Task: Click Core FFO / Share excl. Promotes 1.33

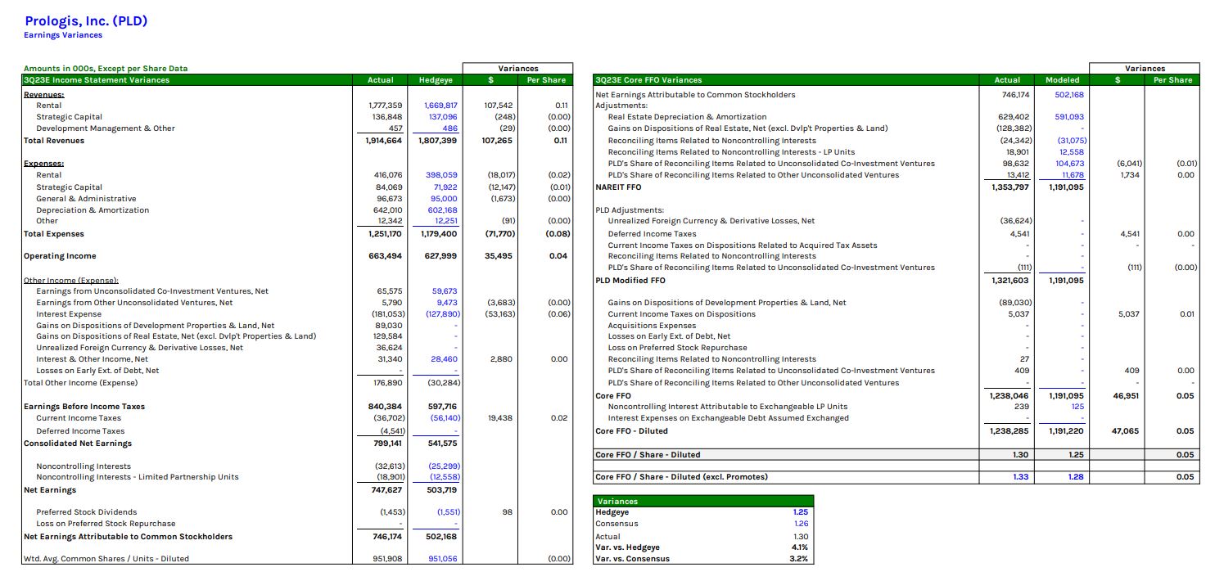Action: (x=1021, y=477)
